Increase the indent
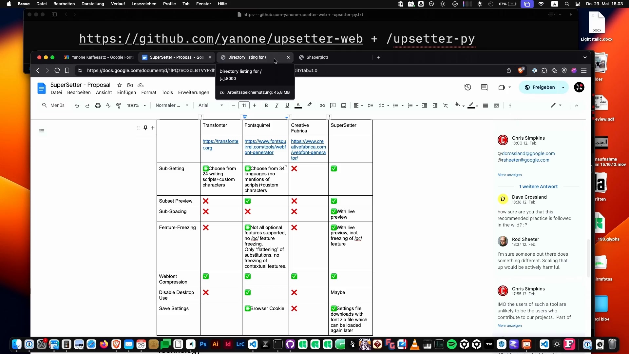This screenshot has width=629, height=354. [435, 106]
